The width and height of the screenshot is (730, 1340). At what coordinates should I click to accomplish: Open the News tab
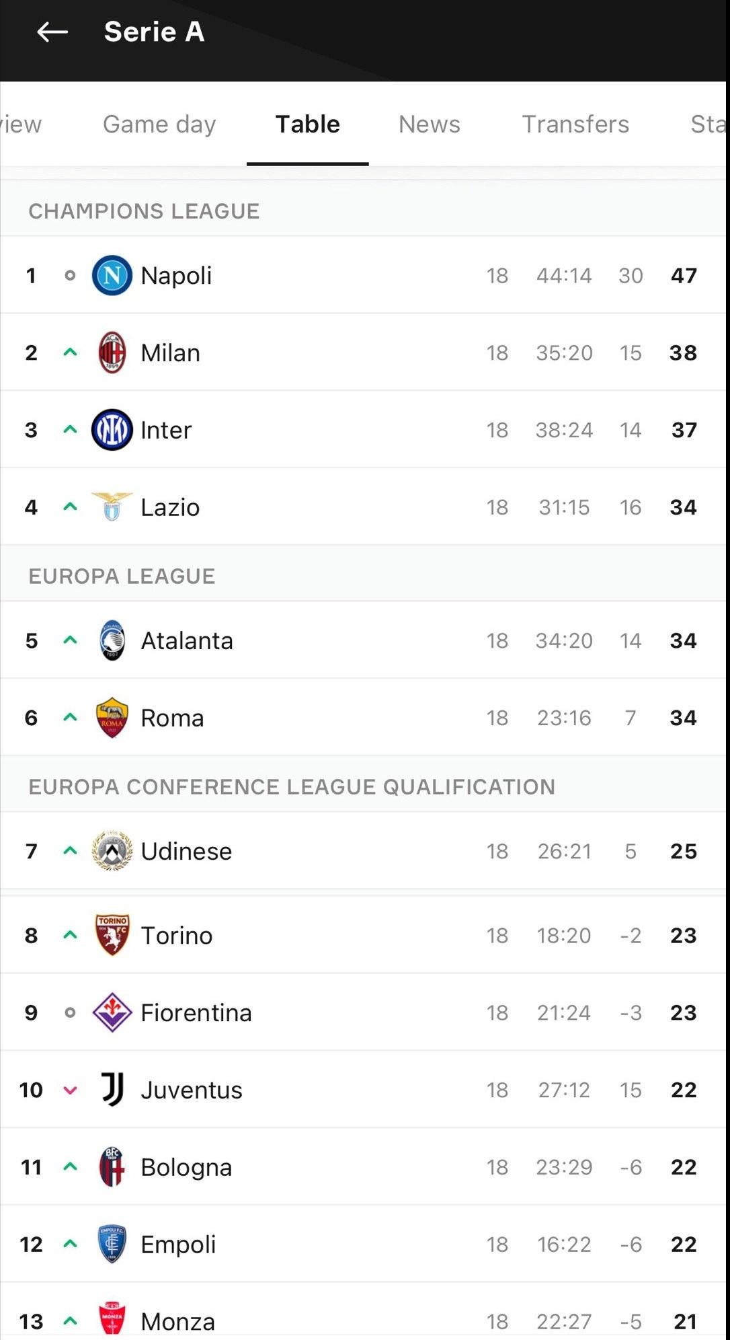(429, 124)
